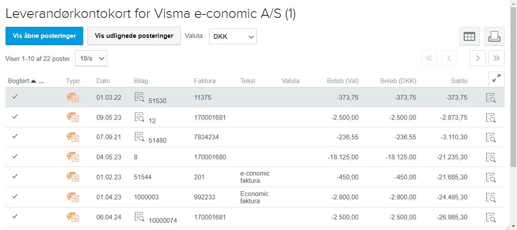This screenshot has height=230, width=517.
Task: Open the 10/s page size dropdown
Action: tap(91, 58)
